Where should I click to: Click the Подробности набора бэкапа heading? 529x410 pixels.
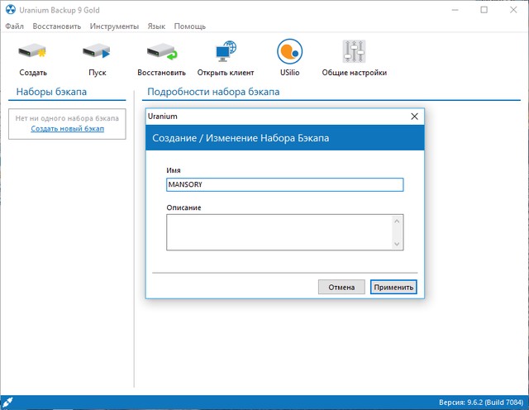pos(213,92)
